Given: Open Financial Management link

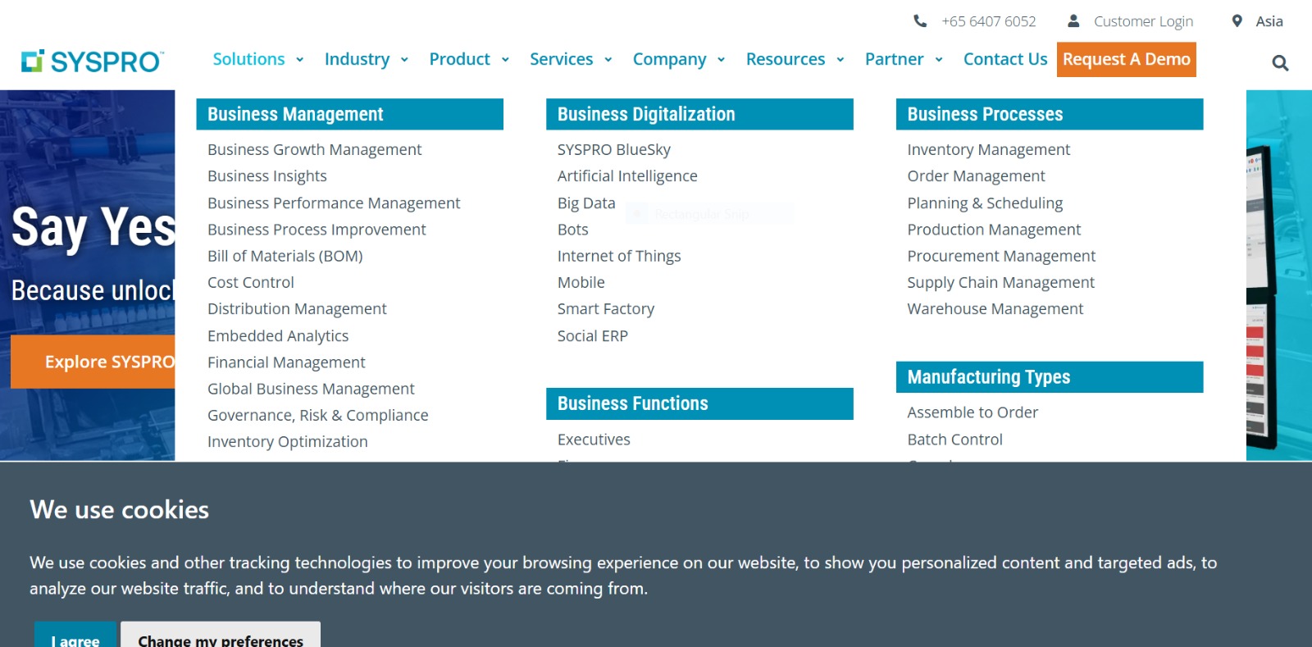Looking at the screenshot, I should (x=286, y=362).
